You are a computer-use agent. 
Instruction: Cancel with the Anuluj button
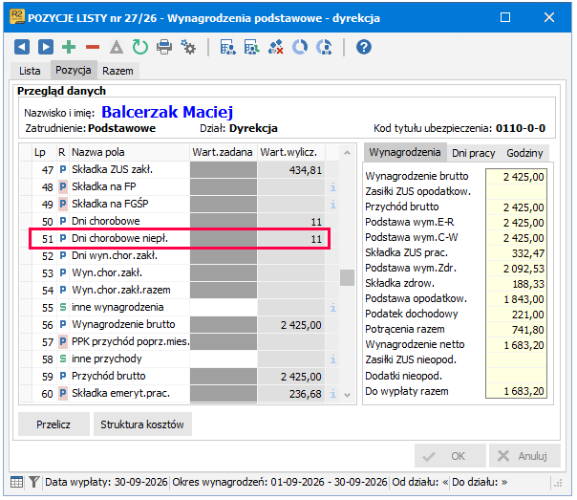tap(524, 456)
